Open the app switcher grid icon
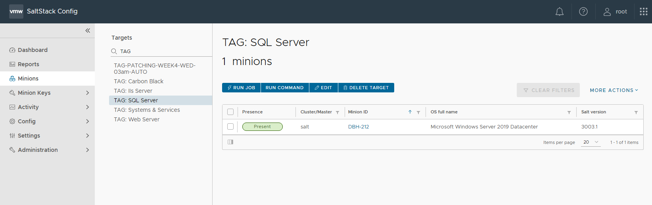The width and height of the screenshot is (652, 205). pyautogui.click(x=643, y=12)
